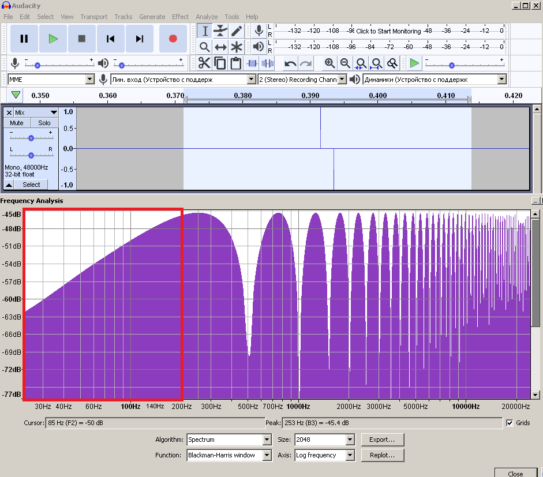Select the Envelope tool
Viewport: 543px width, 477px height.
pyautogui.click(x=220, y=31)
